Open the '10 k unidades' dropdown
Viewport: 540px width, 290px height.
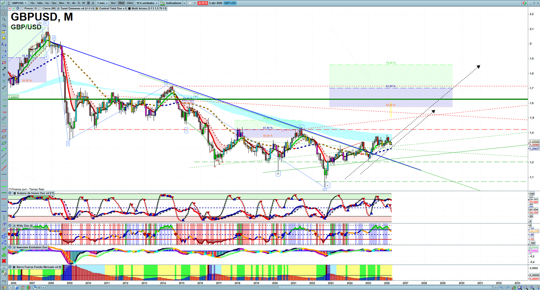pos(147,3)
